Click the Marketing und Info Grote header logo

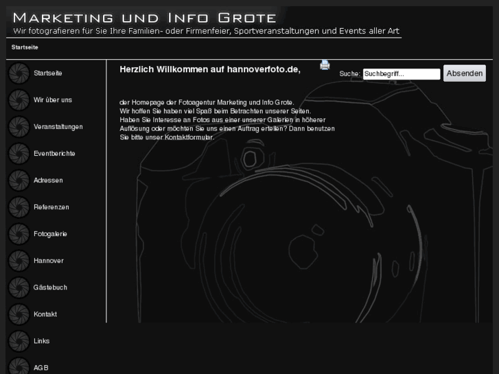click(144, 18)
